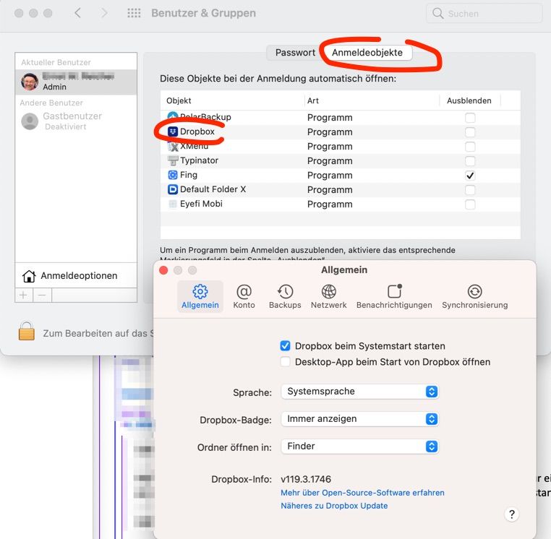This screenshot has height=539, width=551.
Task: Select the Typinator row name
Action: [x=199, y=160]
